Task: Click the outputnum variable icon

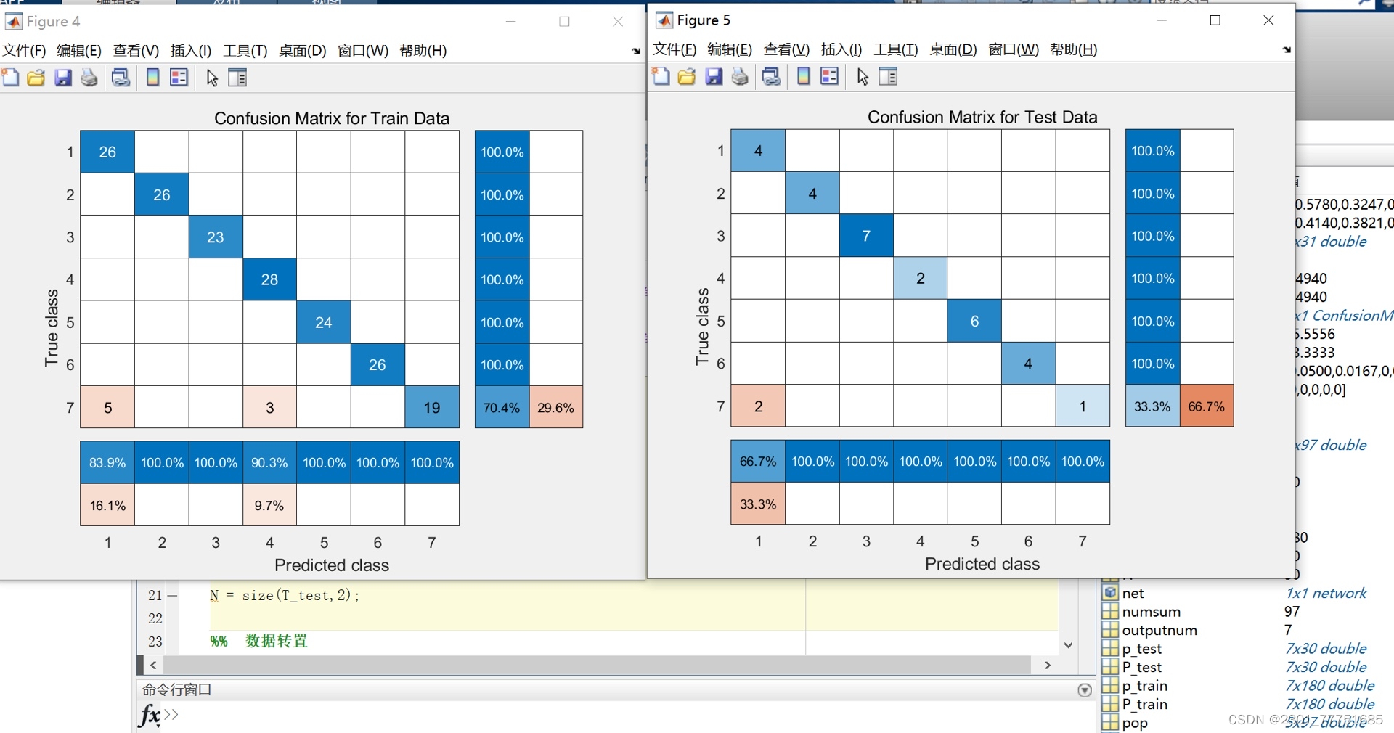Action: pos(1110,630)
